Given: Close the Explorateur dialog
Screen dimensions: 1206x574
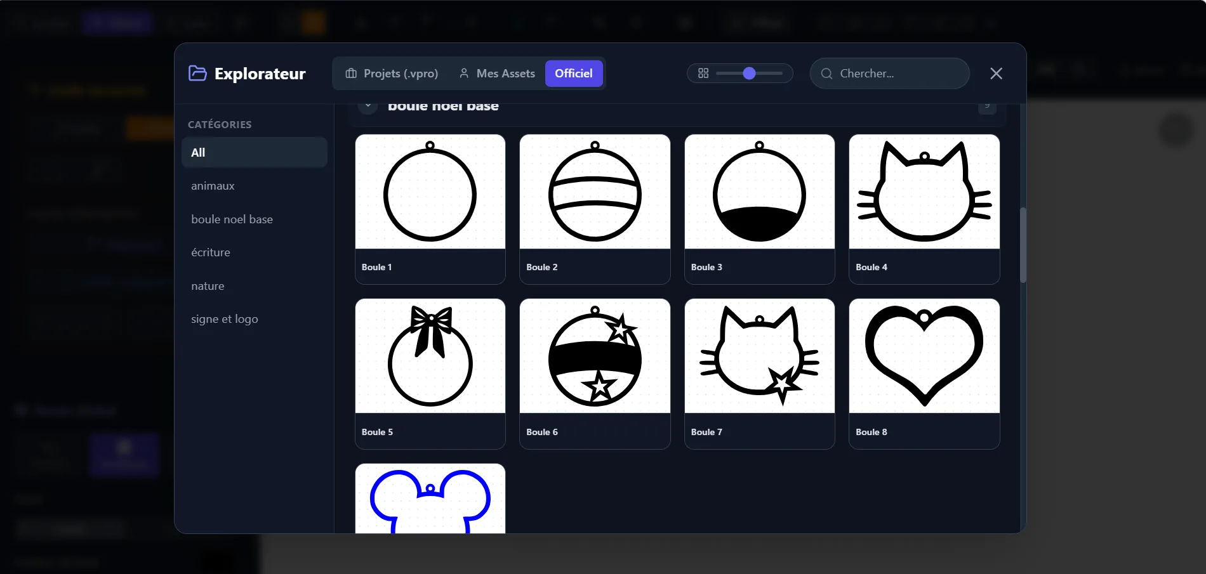Looking at the screenshot, I should (996, 74).
